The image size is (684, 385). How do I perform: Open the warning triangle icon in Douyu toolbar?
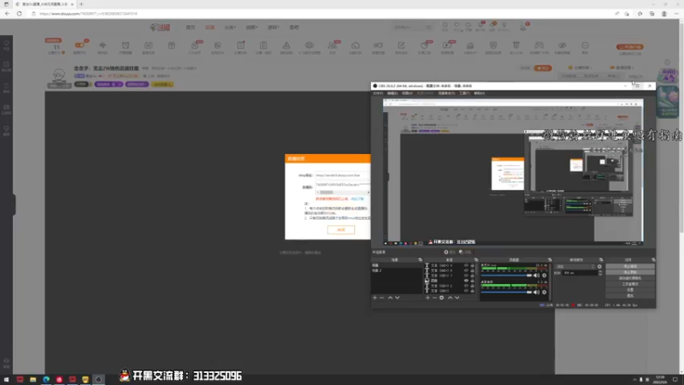pos(286,45)
